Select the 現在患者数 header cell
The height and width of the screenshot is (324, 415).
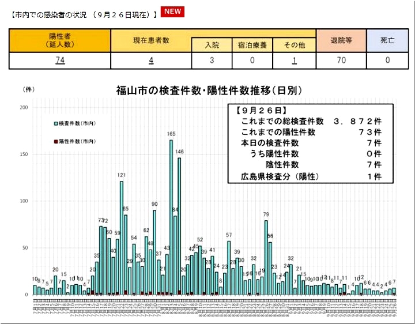151,40
